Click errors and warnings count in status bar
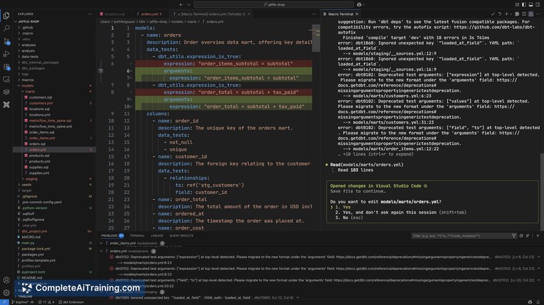 point(46,302)
